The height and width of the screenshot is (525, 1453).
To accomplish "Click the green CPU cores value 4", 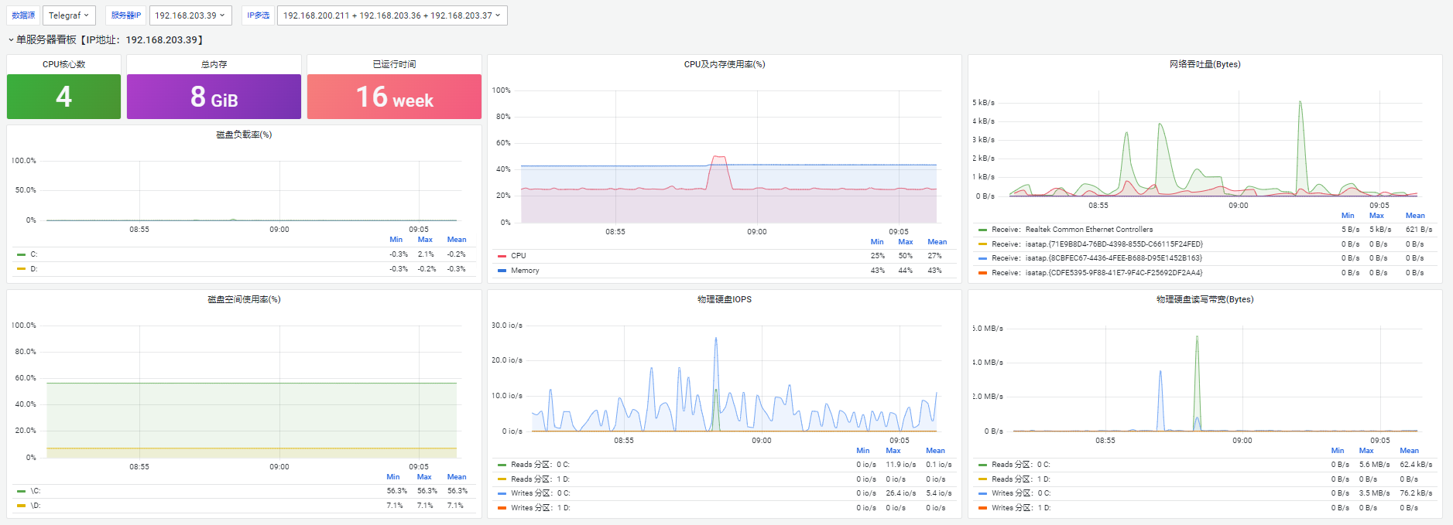I will point(64,97).
